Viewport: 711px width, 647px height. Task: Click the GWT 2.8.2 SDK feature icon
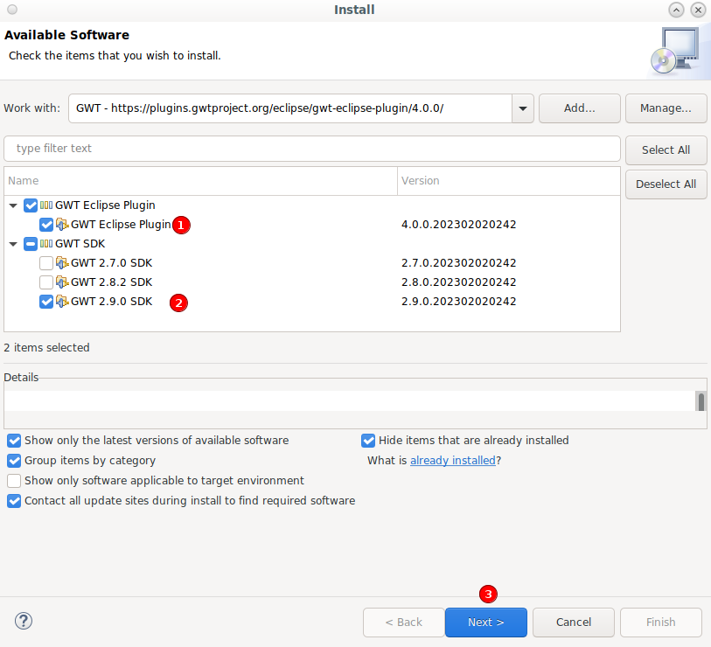(62, 282)
